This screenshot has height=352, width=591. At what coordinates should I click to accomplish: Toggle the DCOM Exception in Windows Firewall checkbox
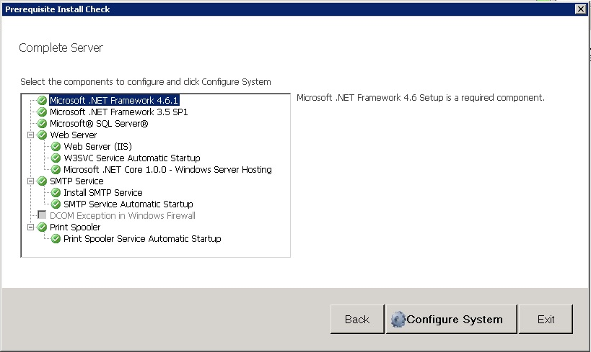(x=42, y=215)
